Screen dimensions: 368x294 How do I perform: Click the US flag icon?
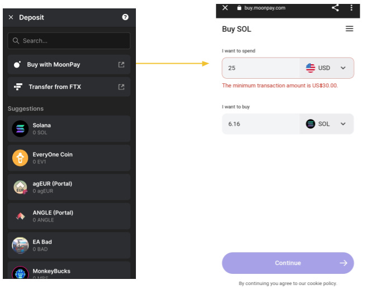(310, 68)
